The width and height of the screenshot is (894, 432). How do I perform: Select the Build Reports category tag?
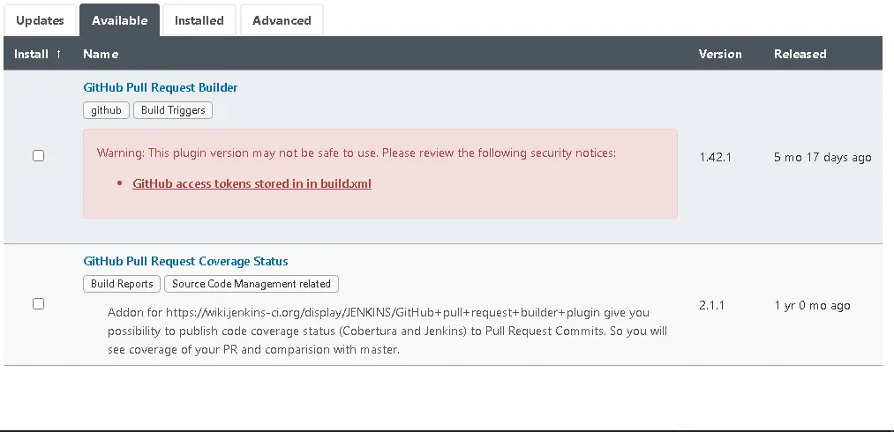(x=122, y=284)
